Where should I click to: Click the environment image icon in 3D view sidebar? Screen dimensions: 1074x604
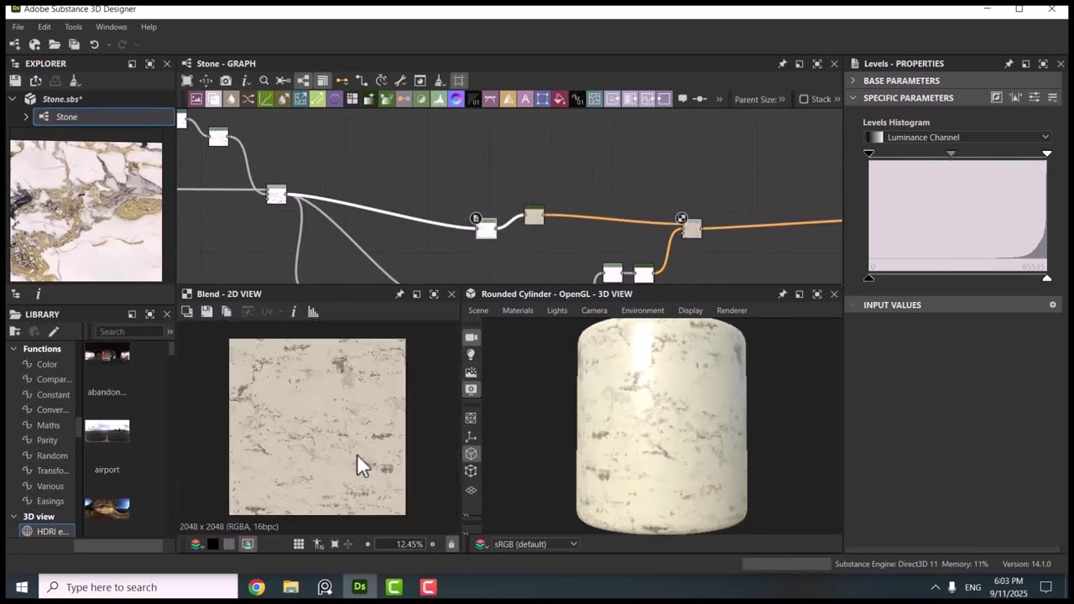pyautogui.click(x=471, y=372)
